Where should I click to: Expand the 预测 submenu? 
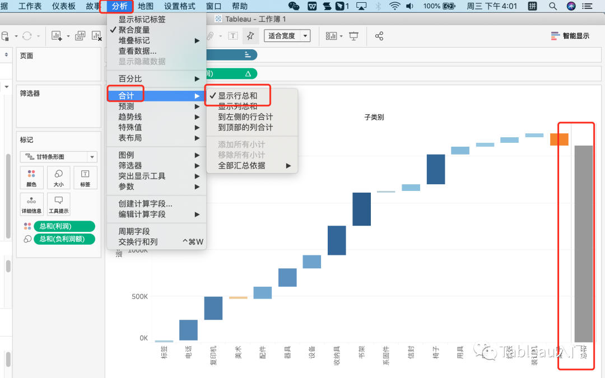coord(157,106)
